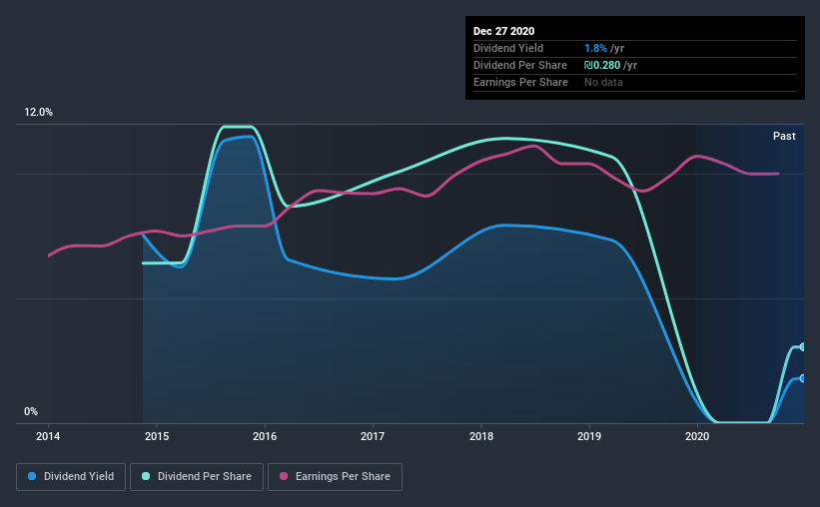This screenshot has height=507, width=820.
Task: Click the 2014 x-axis label
Action: coord(48,436)
